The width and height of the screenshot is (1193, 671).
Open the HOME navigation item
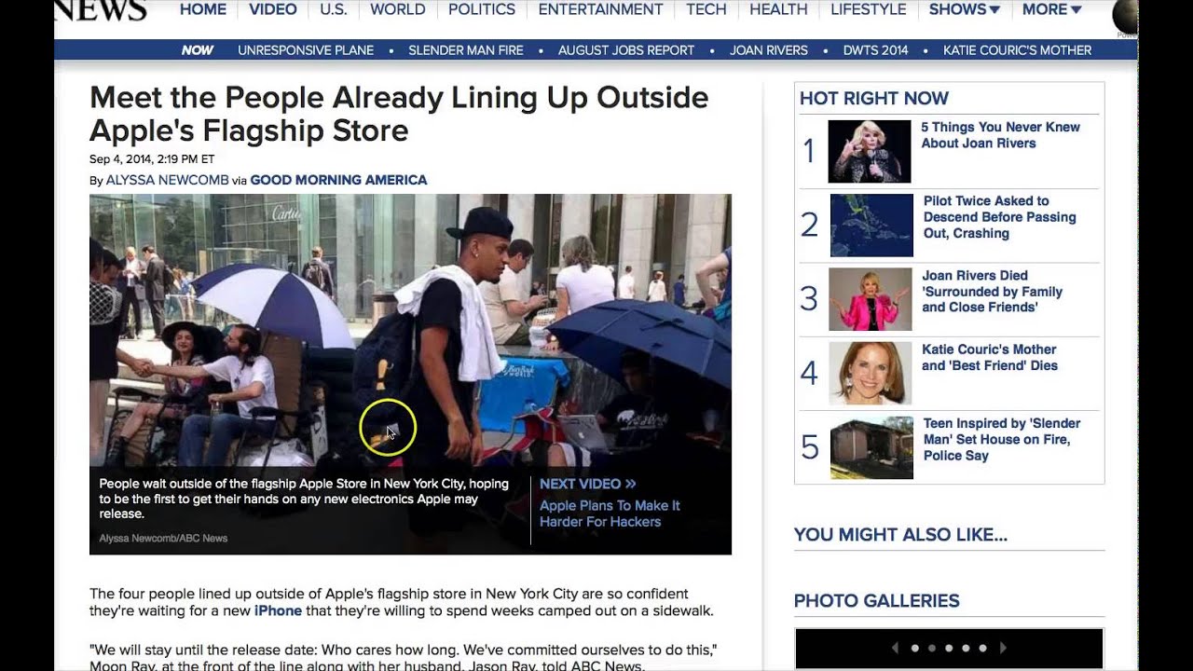pyautogui.click(x=203, y=9)
